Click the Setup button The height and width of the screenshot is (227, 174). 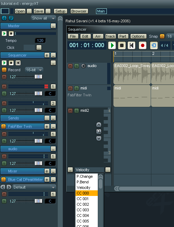pos(60,11)
